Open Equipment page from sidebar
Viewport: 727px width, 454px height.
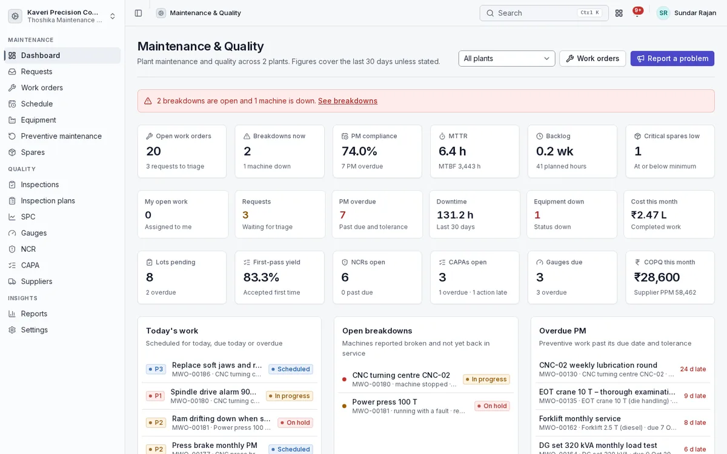[x=62, y=120]
